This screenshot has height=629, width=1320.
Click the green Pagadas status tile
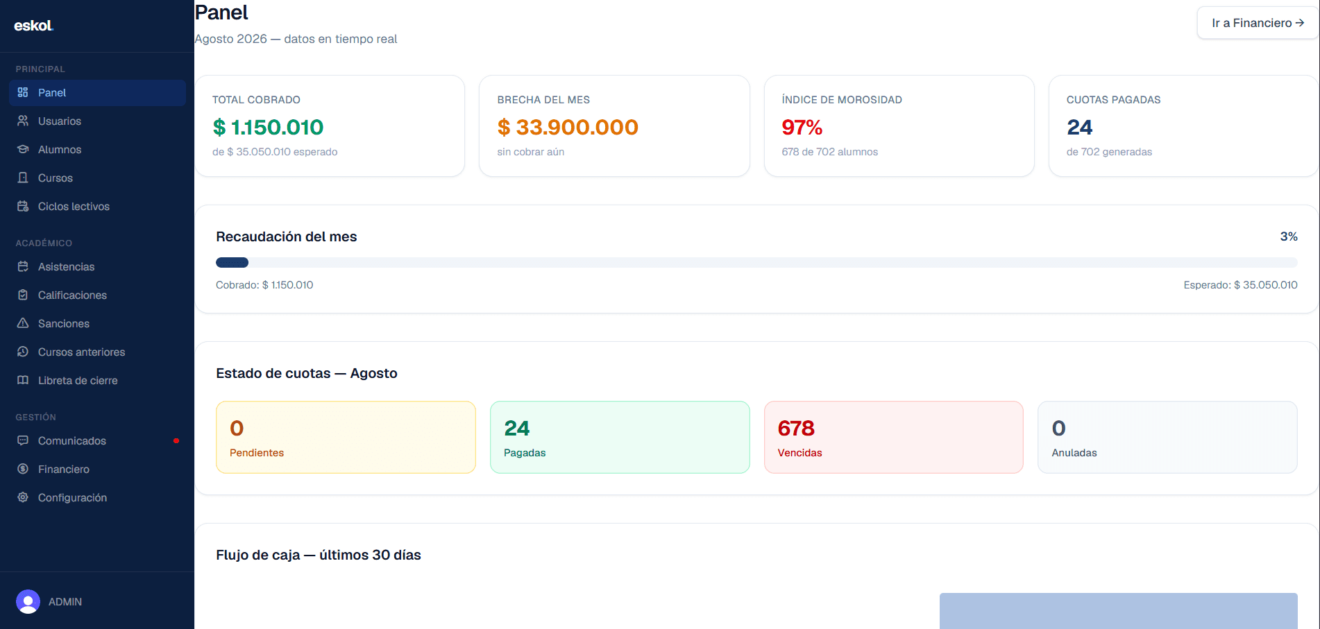tap(620, 438)
